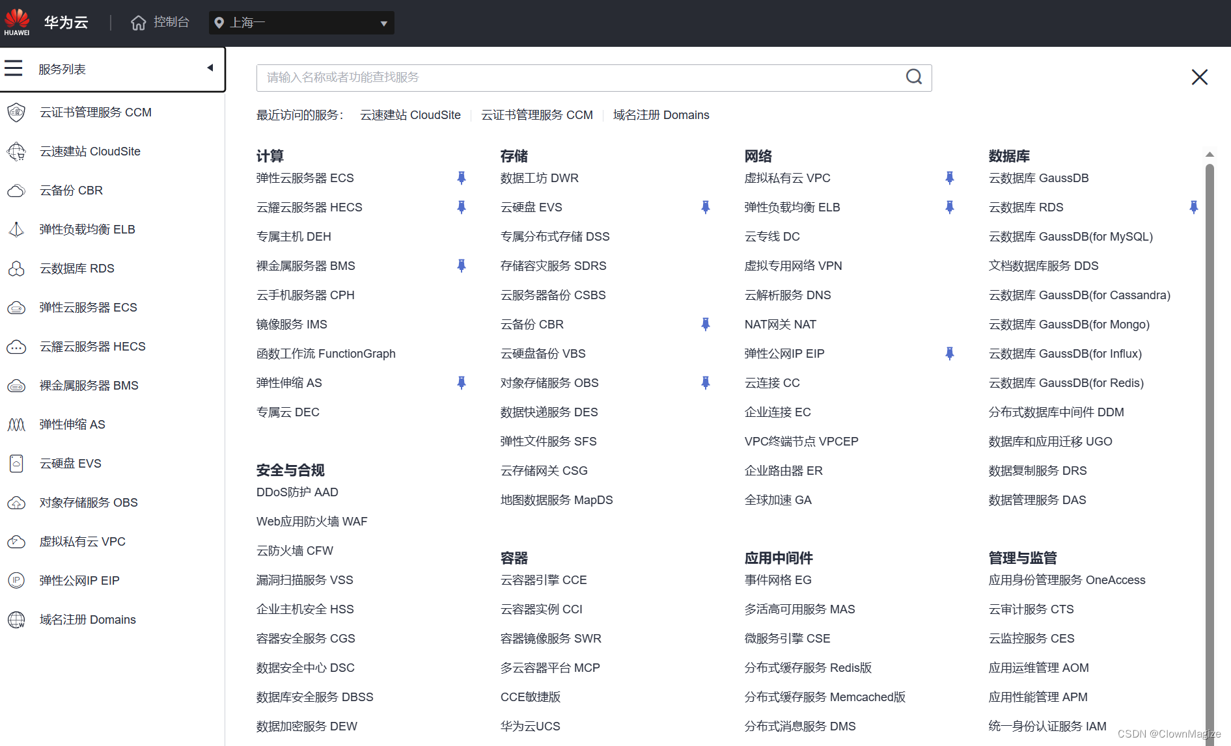Open the console home icon
Screen dimensions: 1231x746
coord(138,23)
